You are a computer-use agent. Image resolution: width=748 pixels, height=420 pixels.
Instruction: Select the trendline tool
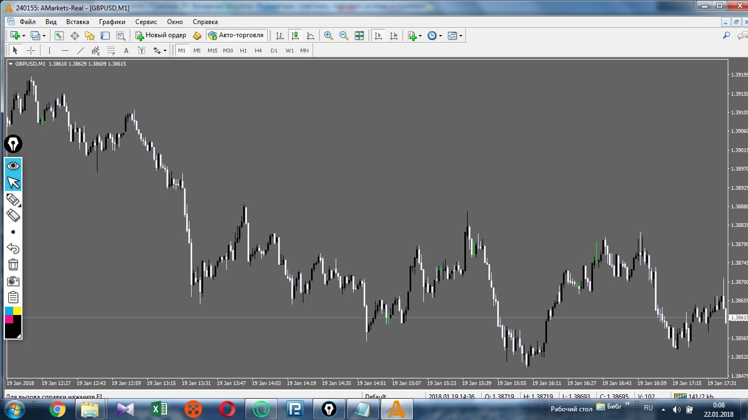click(80, 50)
